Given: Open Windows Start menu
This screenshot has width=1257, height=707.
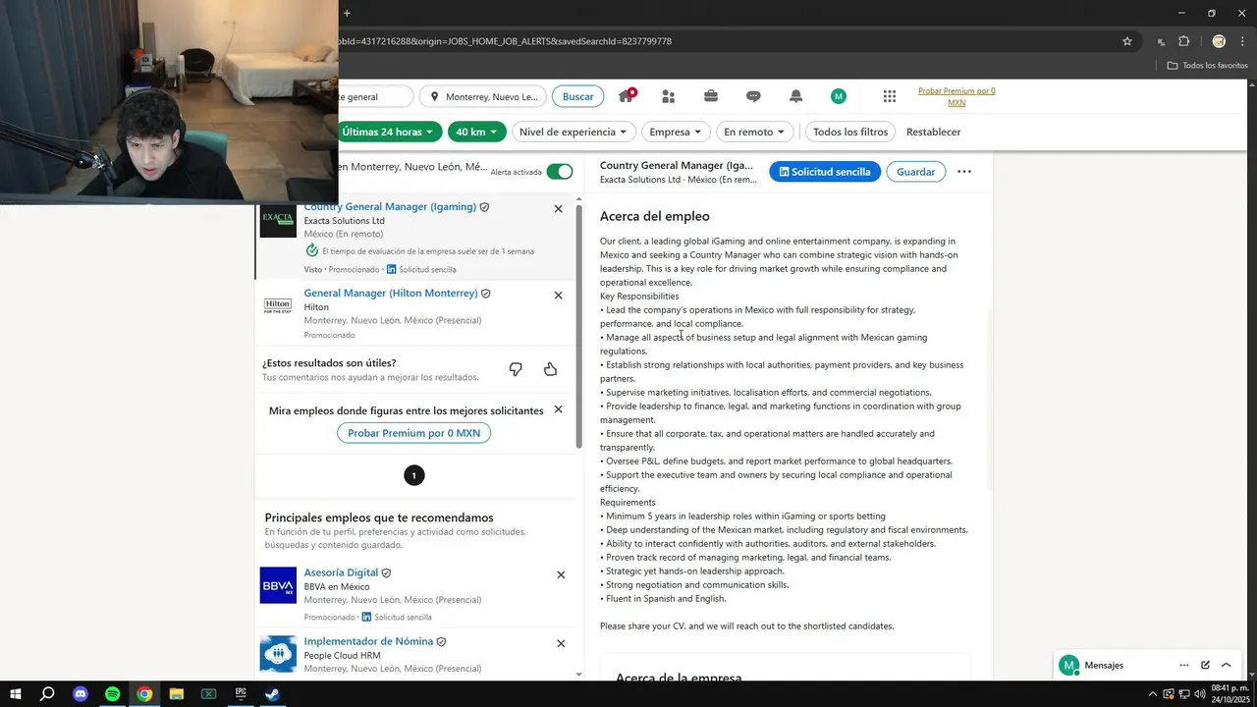Looking at the screenshot, I should pyautogui.click(x=16, y=694).
